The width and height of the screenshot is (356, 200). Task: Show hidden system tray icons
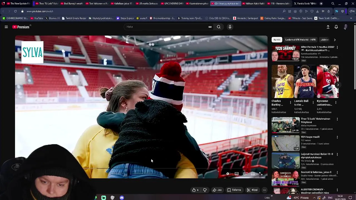(314, 198)
